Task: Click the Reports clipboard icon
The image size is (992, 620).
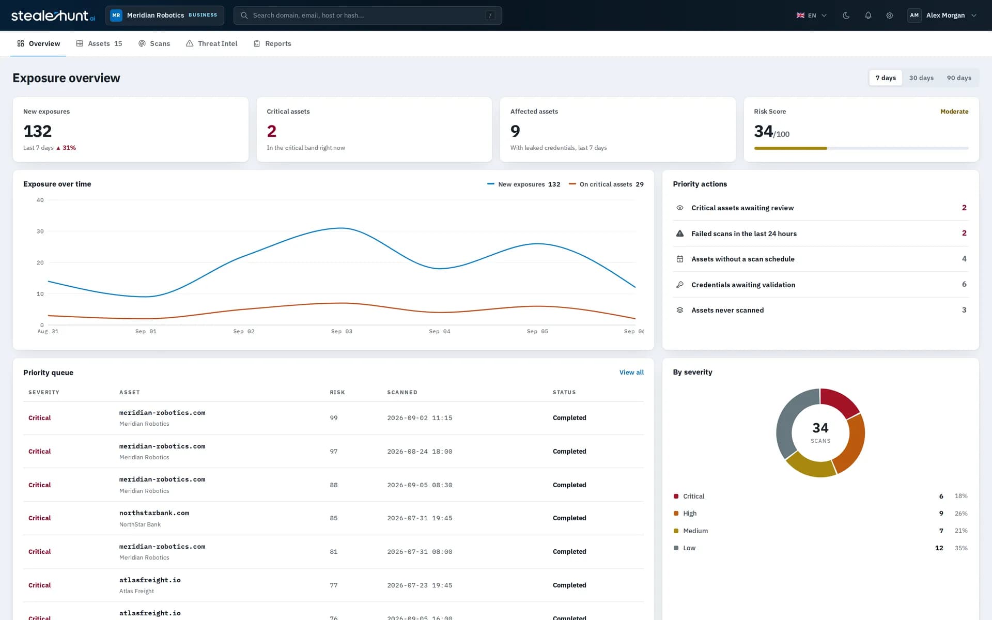Action: 257,43
